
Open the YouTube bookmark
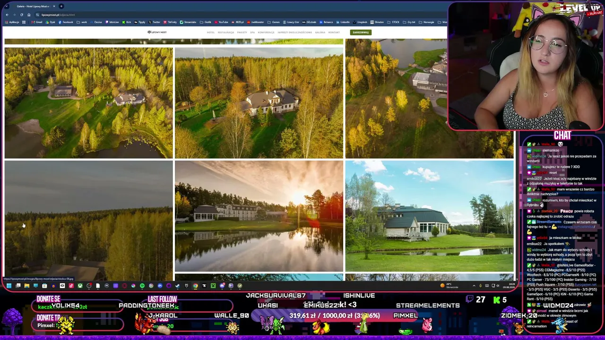pos(222,22)
